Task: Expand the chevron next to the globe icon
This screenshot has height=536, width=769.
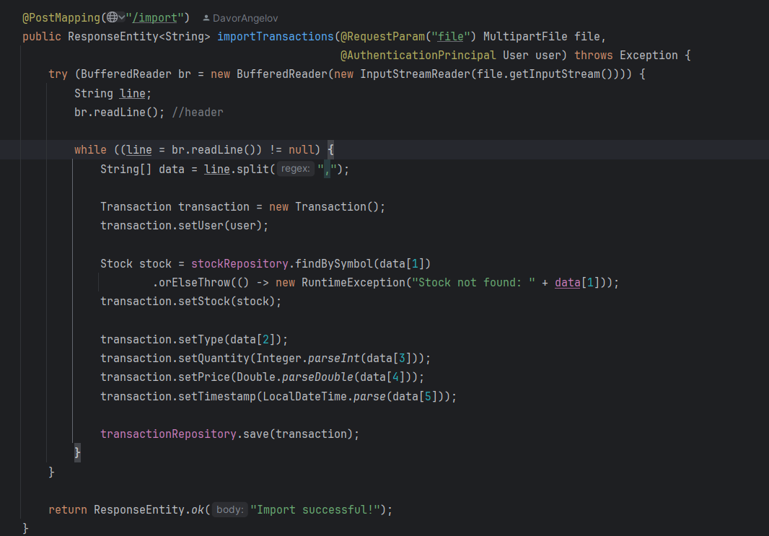Action: pyautogui.click(x=121, y=17)
